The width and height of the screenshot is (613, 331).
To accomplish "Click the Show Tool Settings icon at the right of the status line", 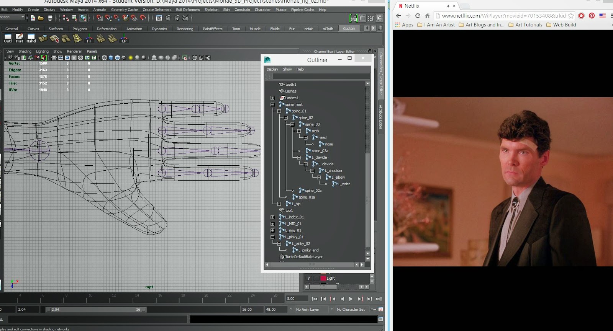I will (370, 18).
